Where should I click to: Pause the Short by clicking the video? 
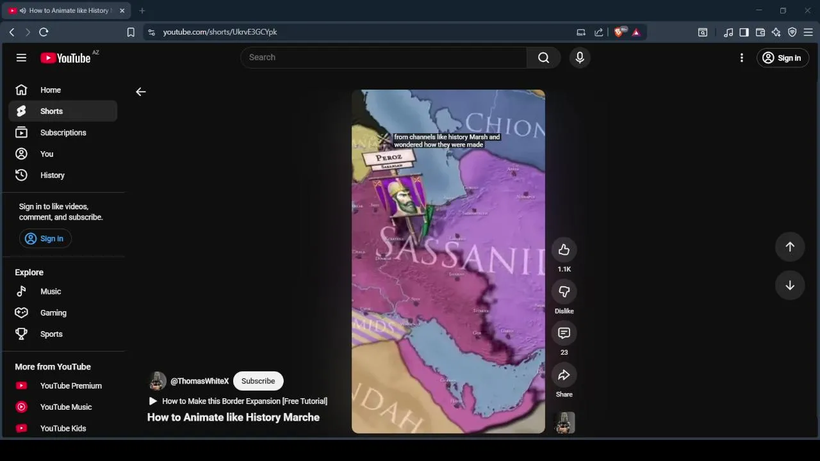click(448, 261)
